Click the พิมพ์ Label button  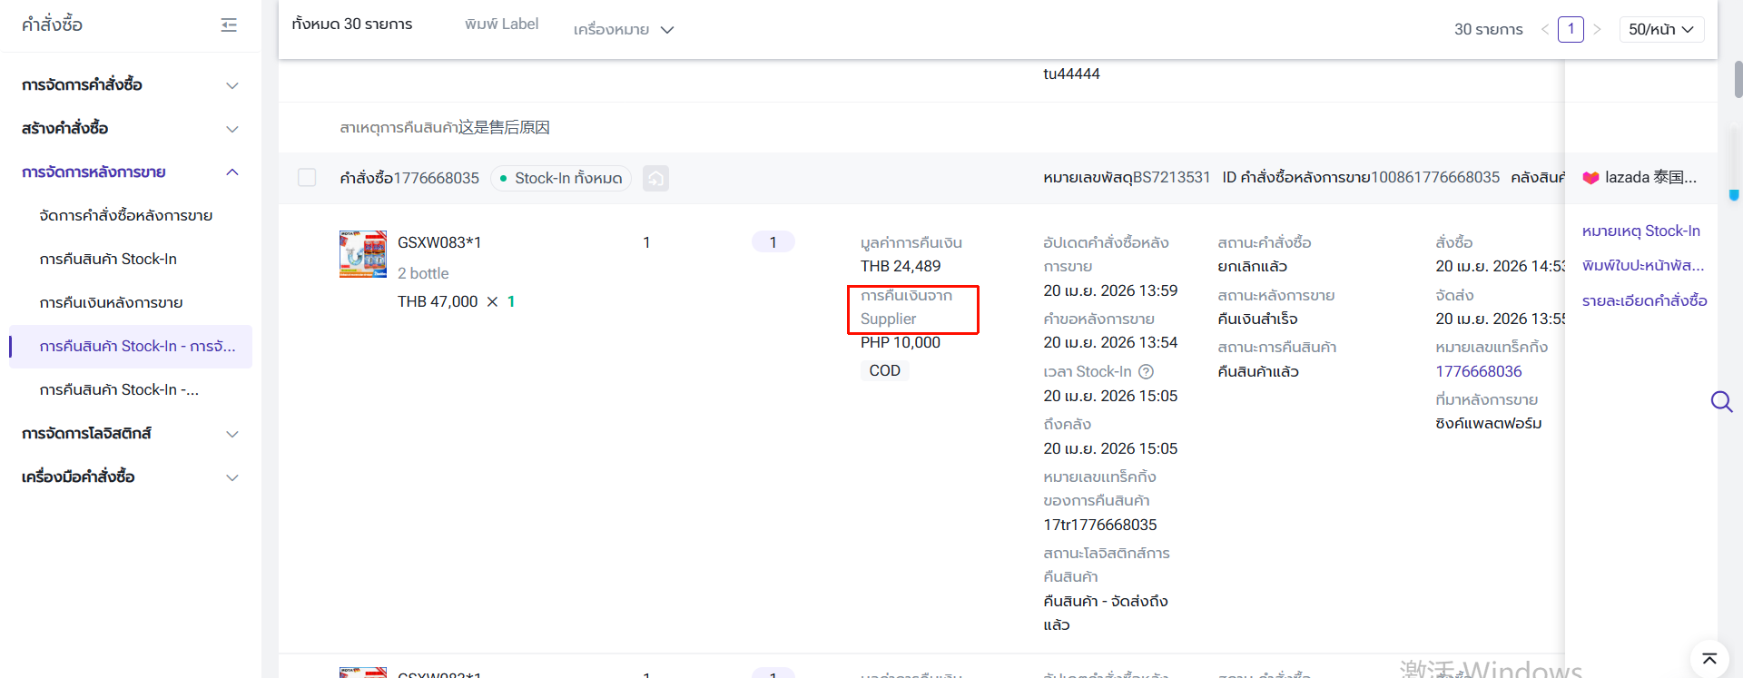pos(501,25)
